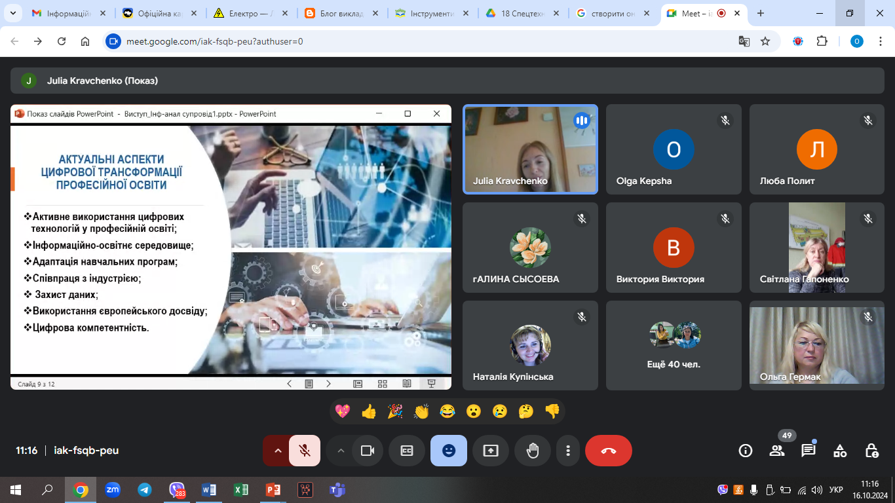This screenshot has height=503, width=895.
Task: Send the thumbs up reaction
Action: pyautogui.click(x=369, y=411)
